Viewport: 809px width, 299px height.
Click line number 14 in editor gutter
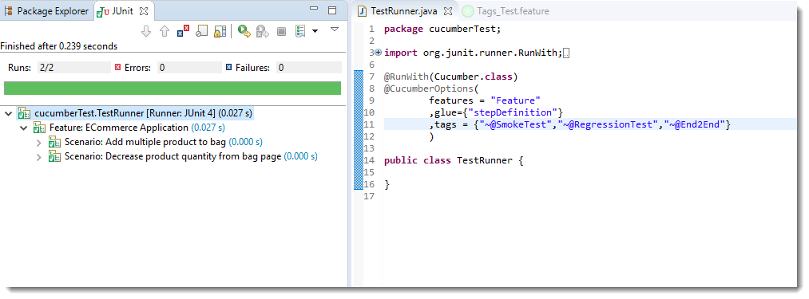(368, 160)
